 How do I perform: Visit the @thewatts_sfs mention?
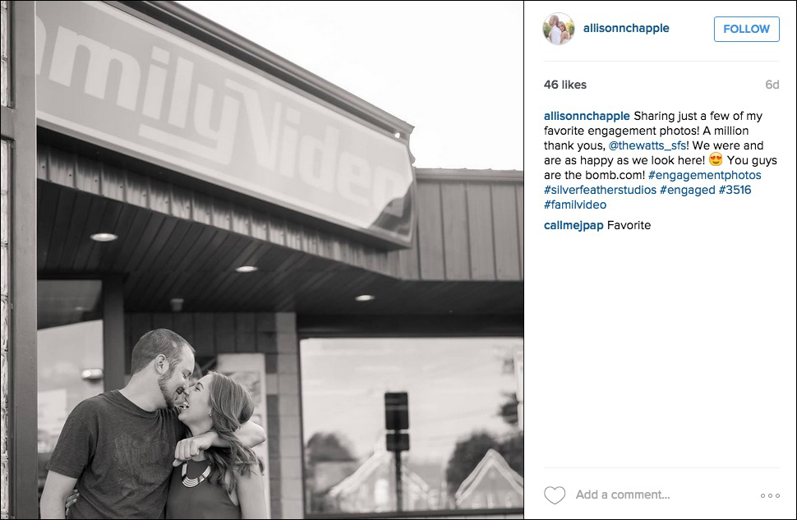(x=647, y=146)
